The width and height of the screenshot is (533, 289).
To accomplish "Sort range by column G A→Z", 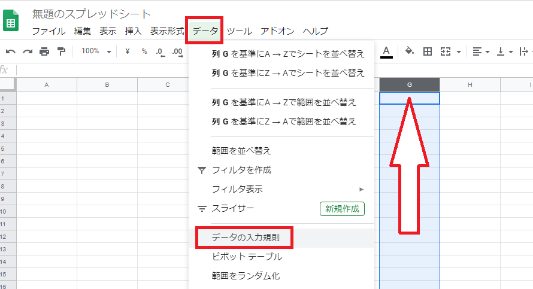I will pyautogui.click(x=281, y=102).
